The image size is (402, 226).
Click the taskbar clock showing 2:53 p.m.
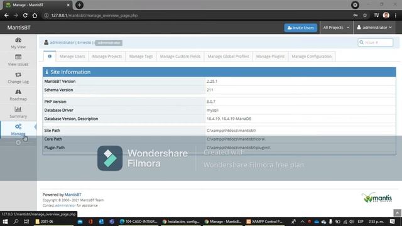[376, 222]
